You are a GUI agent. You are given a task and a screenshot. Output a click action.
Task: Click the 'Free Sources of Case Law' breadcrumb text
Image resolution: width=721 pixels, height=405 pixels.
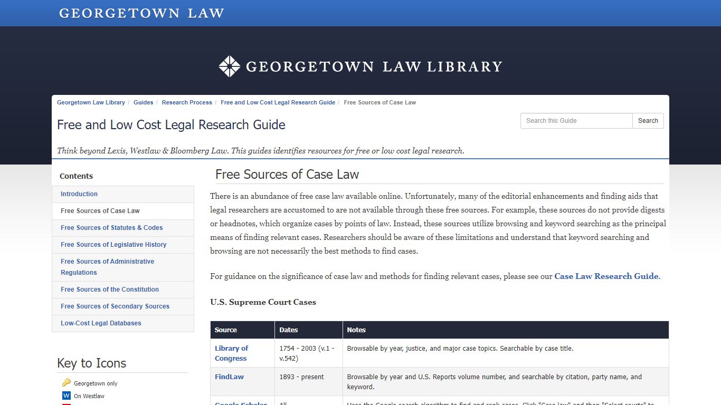380,102
